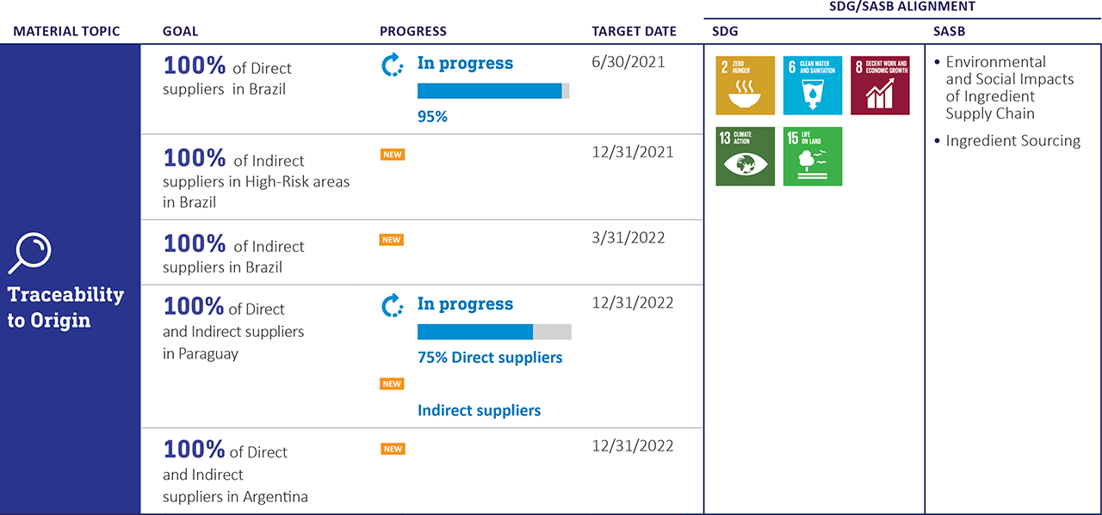Screen dimensions: 1102x515
Task: Select the SDG 8 Decent Work icon
Action: point(880,85)
